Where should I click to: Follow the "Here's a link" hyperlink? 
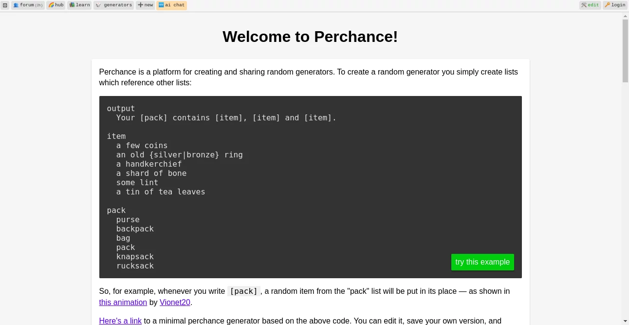tap(120, 321)
